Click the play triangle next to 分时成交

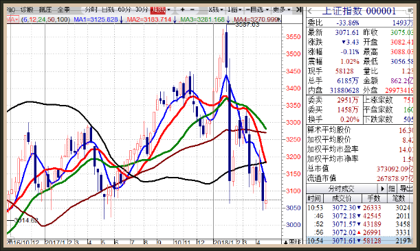(x=382, y=189)
